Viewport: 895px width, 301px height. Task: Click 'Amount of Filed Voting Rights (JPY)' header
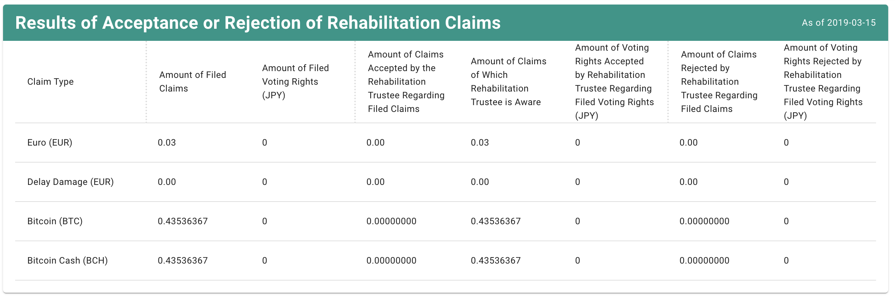pyautogui.click(x=296, y=82)
